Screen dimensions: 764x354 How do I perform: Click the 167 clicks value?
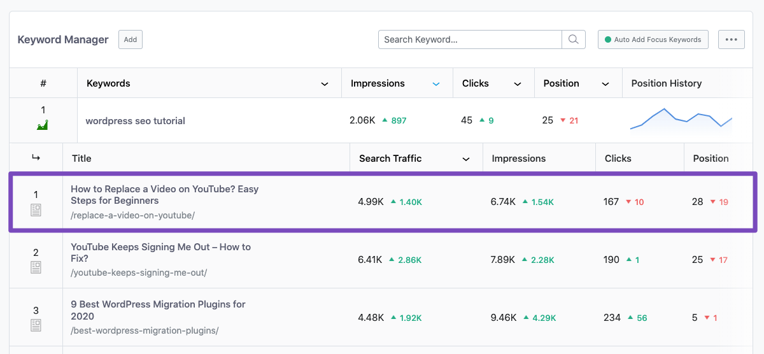coord(611,201)
